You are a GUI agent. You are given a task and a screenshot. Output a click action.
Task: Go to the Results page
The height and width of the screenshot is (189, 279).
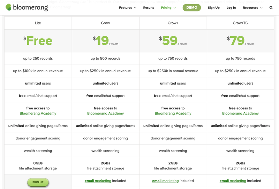click(x=149, y=8)
